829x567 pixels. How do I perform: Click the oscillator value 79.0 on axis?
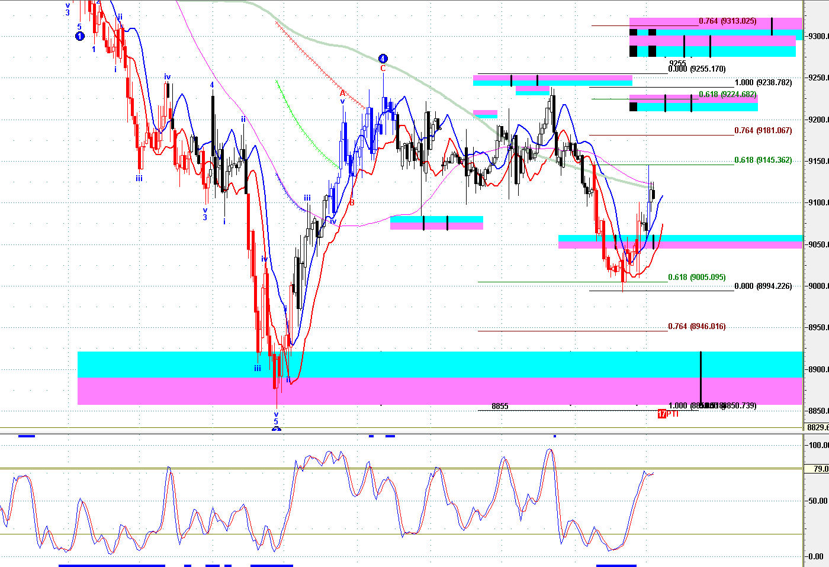coord(820,469)
